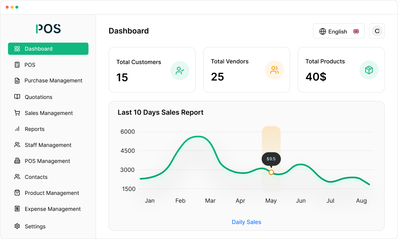Click the Quotations book icon
The height and width of the screenshot is (239, 398).
click(17, 97)
